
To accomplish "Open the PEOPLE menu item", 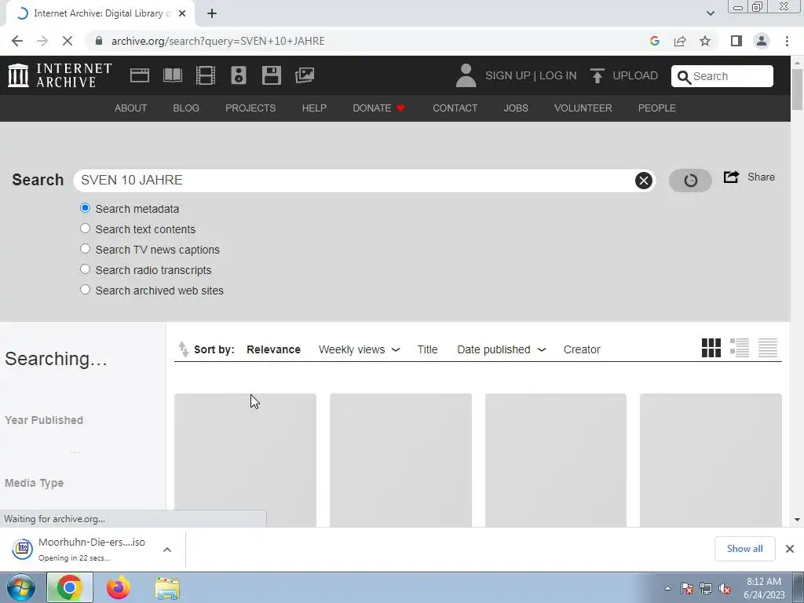I will coord(657,108).
